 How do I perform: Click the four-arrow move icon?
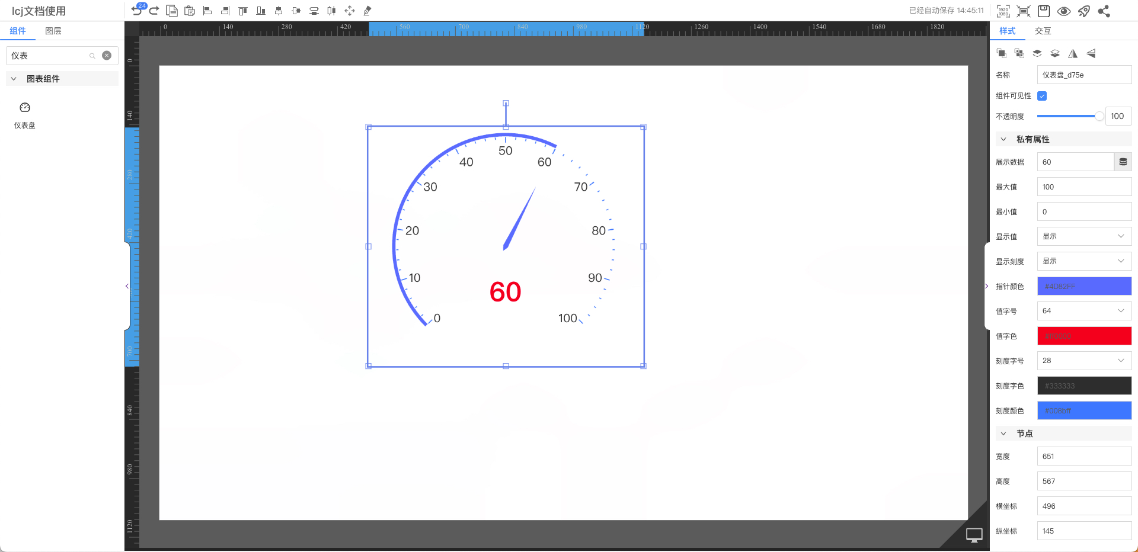350,11
